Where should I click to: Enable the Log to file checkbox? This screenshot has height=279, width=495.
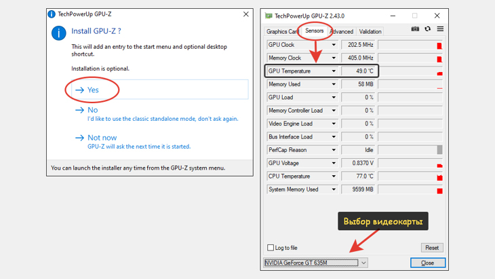coord(271,247)
